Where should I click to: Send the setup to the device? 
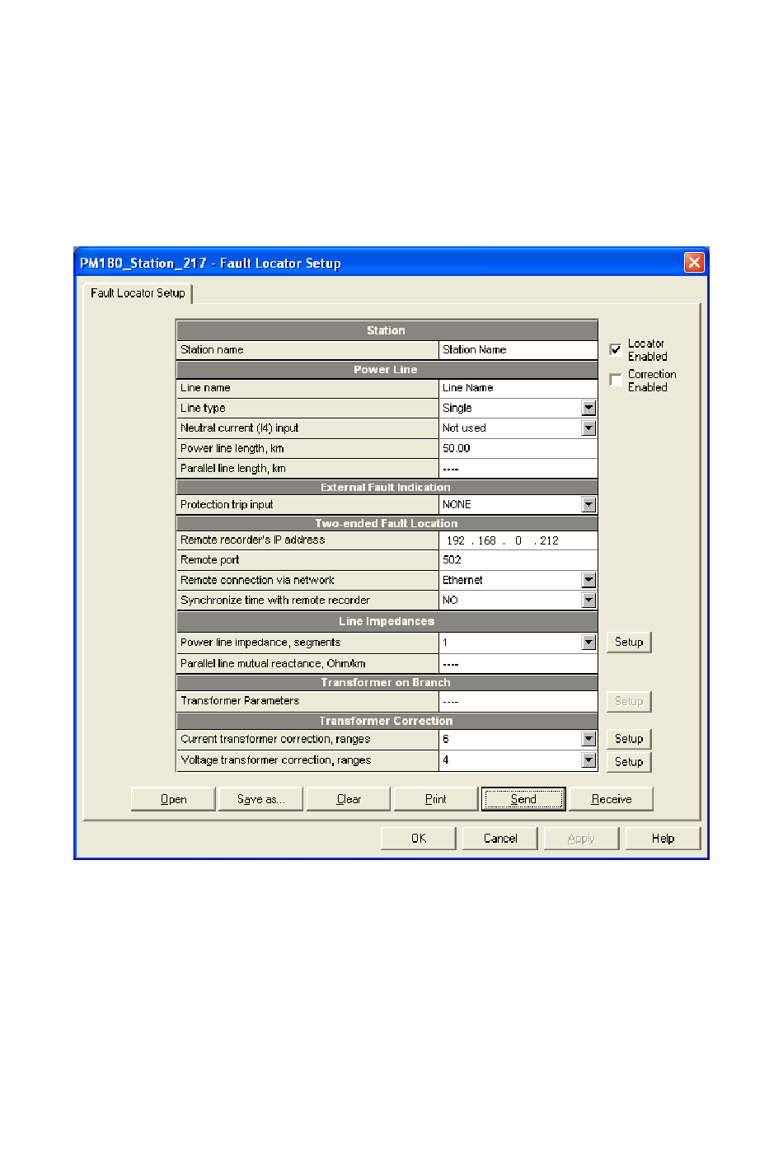click(x=523, y=799)
